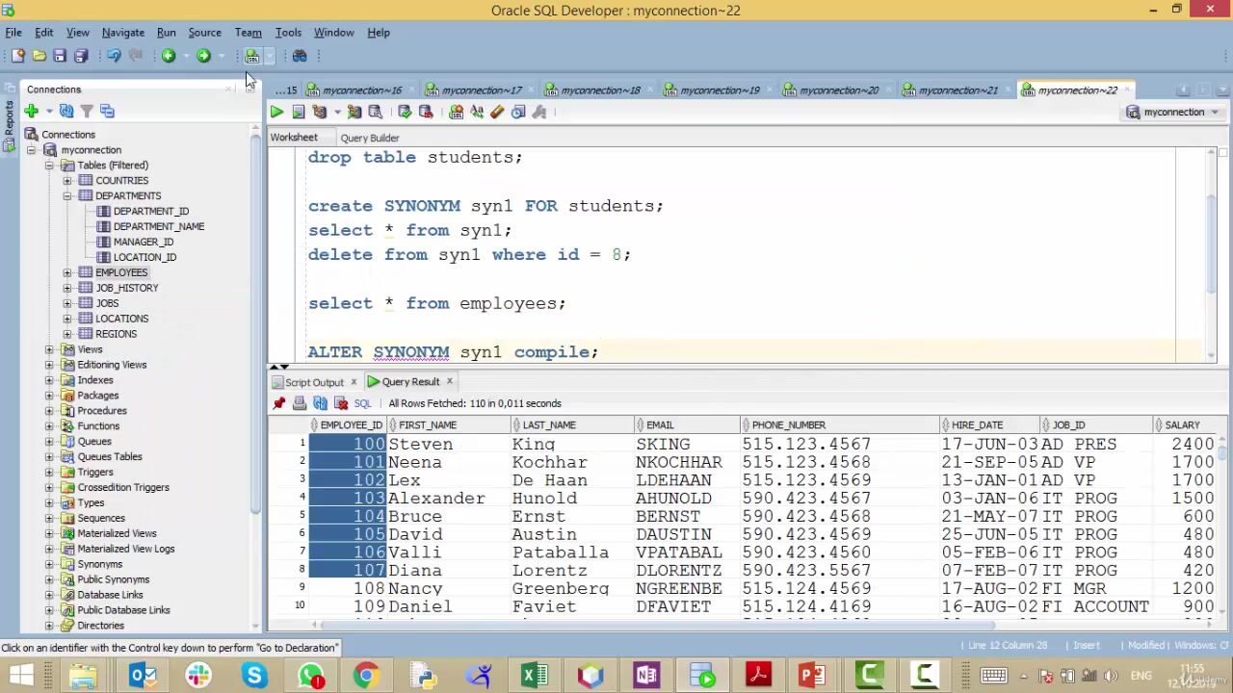Expand the EMPLOYEES table node
1233x693 pixels.
(x=67, y=273)
